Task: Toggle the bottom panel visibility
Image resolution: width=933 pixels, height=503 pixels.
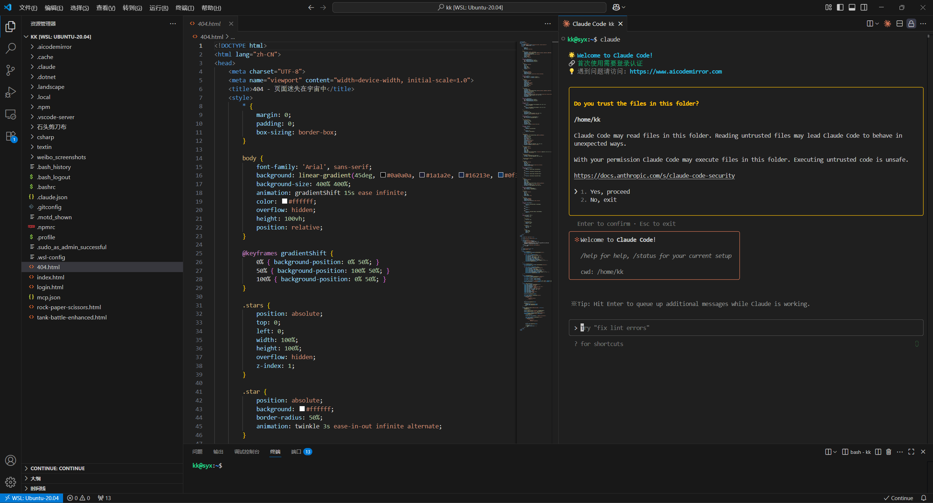Action: [852, 7]
